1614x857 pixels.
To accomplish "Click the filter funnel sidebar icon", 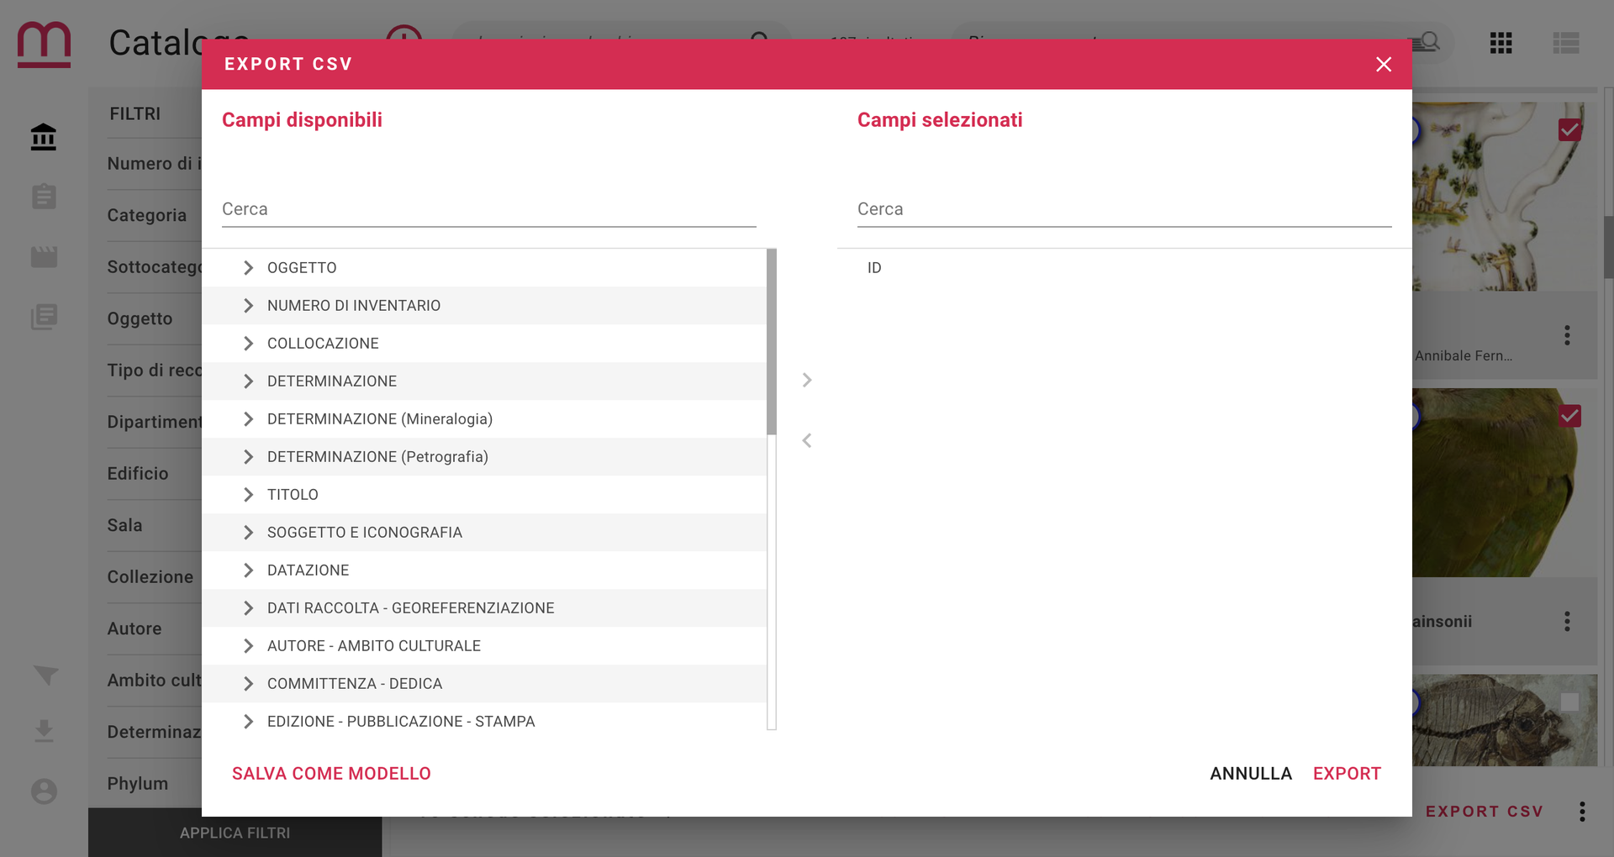I will click(x=45, y=676).
